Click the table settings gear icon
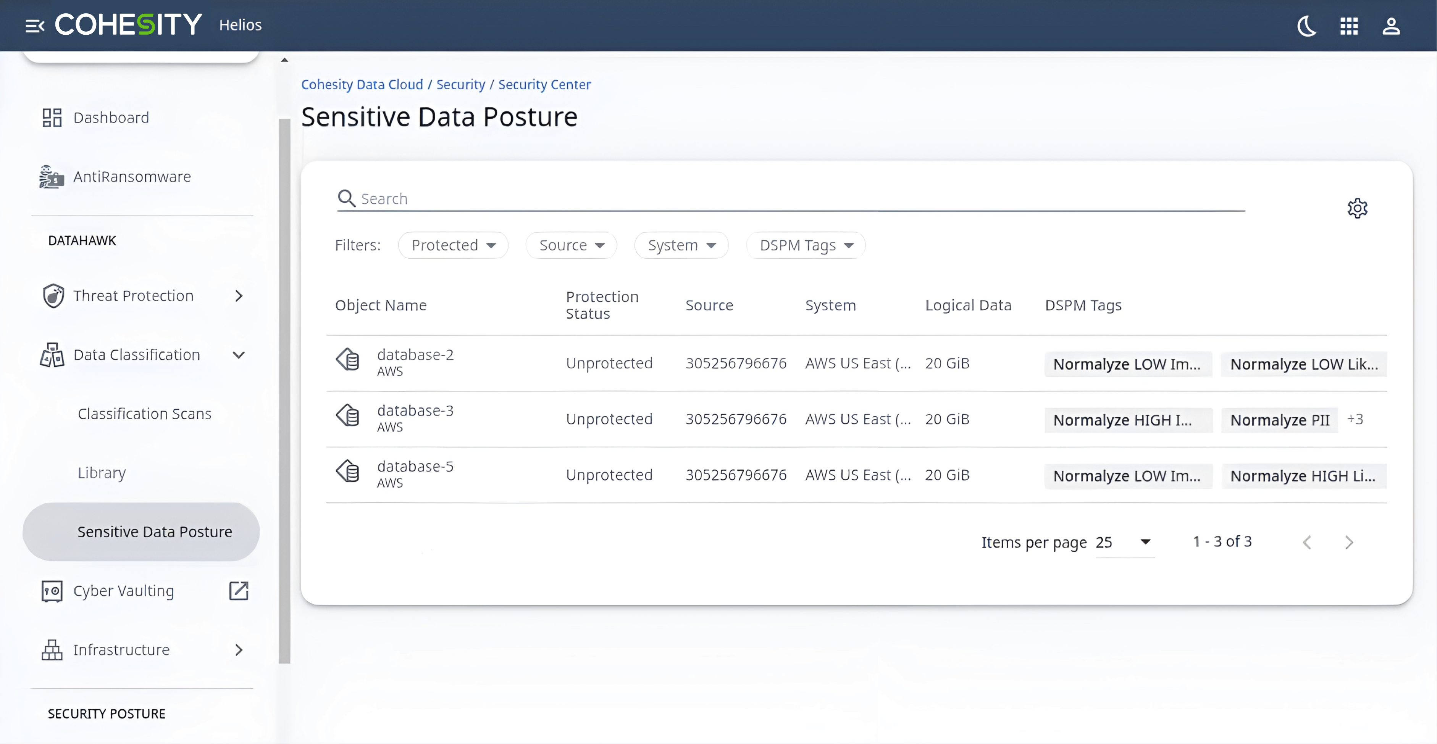1437x744 pixels. pos(1357,208)
